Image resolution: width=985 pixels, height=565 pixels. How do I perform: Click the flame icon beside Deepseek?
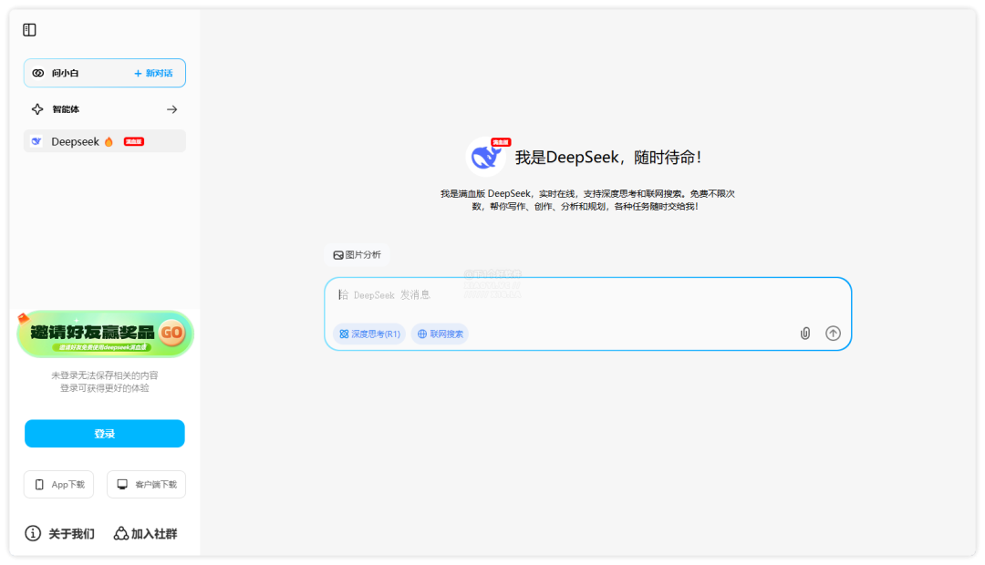[109, 141]
